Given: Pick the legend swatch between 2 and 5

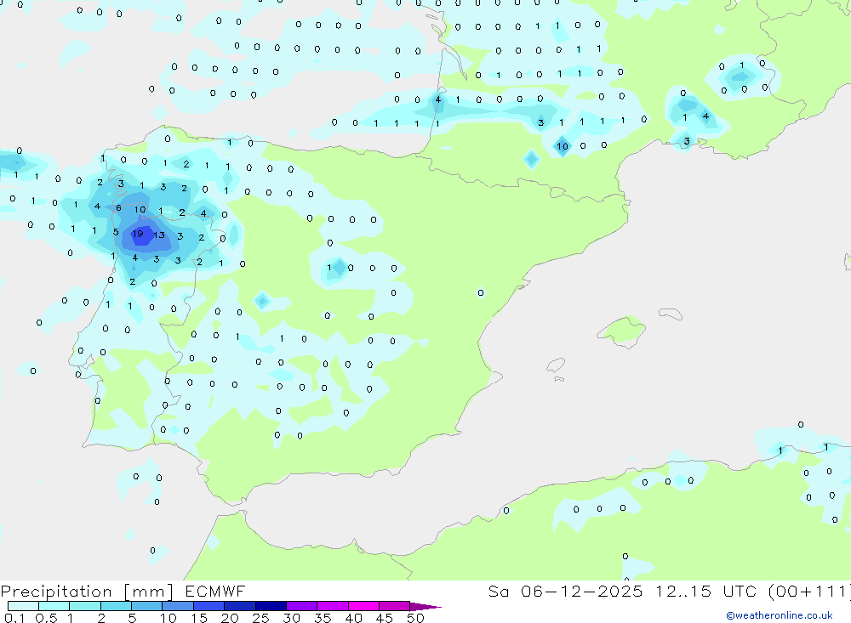Looking at the screenshot, I should click(116, 606).
